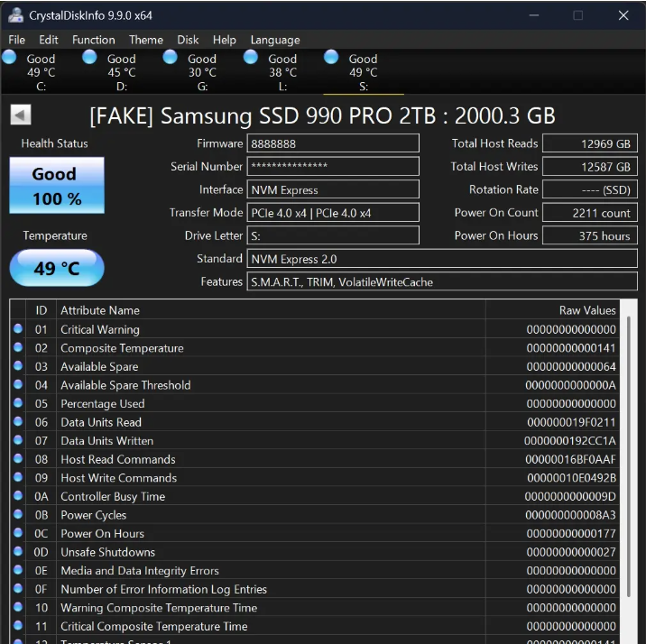
Task: Click the previous disk arrow button
Action: pyautogui.click(x=21, y=115)
